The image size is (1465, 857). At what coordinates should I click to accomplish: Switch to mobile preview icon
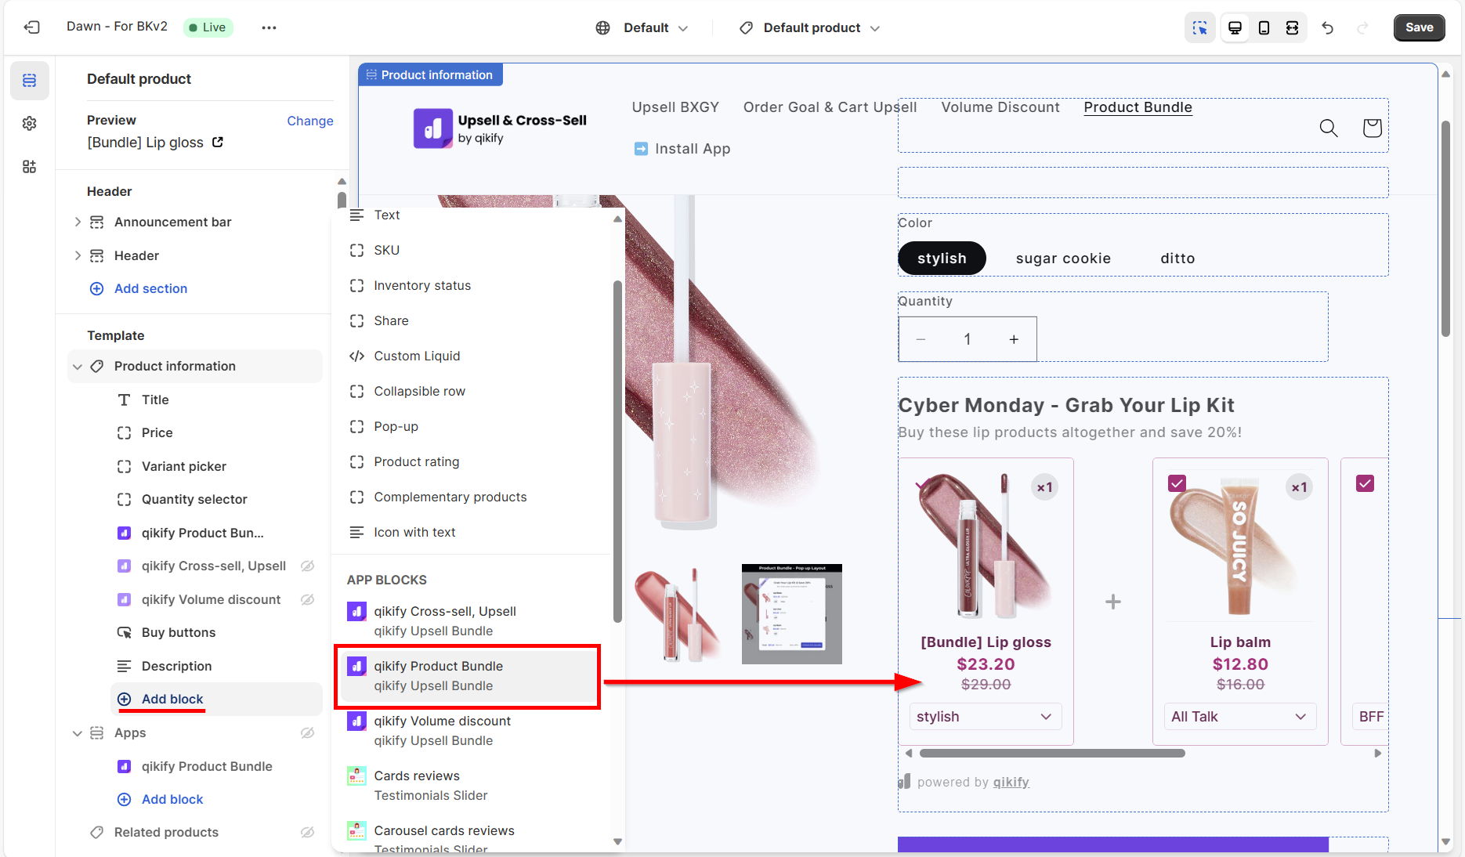1264,27
